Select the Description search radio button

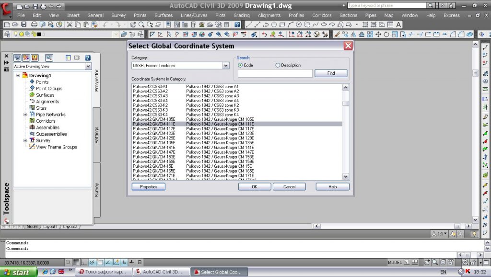278,65
